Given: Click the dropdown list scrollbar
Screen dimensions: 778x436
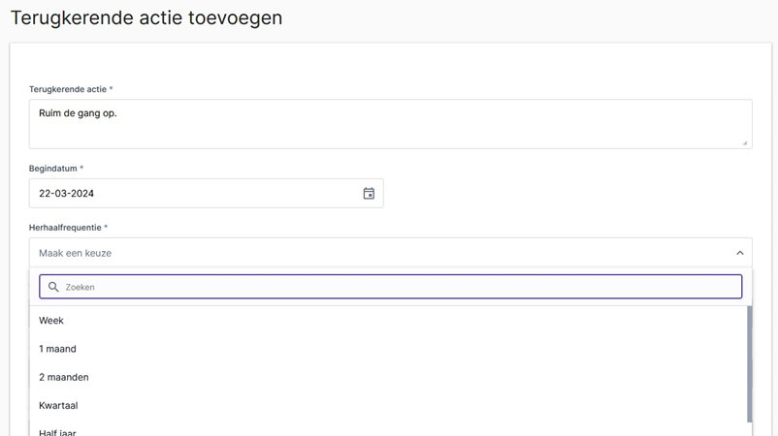Looking at the screenshot, I should click(749, 363).
